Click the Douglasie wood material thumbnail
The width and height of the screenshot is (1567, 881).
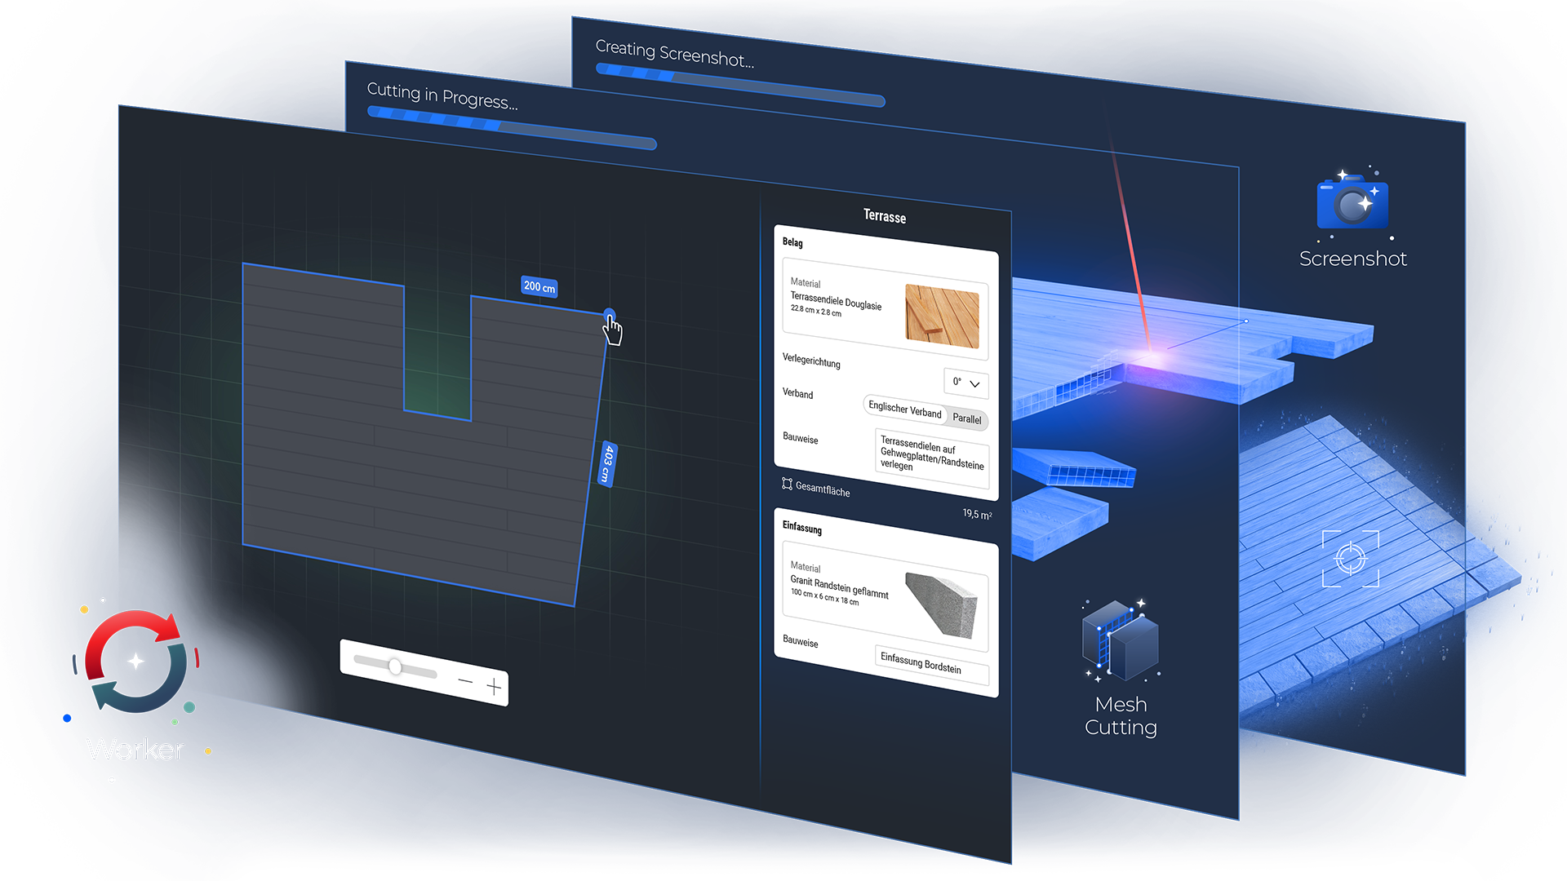click(x=943, y=317)
